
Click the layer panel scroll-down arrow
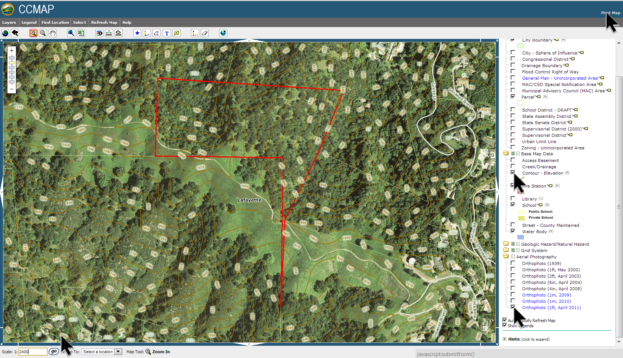[619, 341]
